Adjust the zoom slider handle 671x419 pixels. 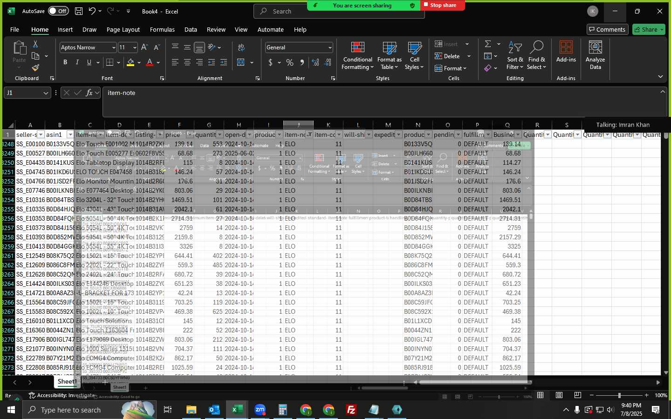tap(619, 395)
